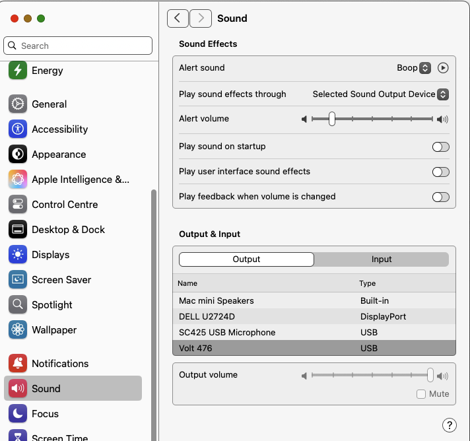Select the Output tab
The image size is (470, 441).
coord(246,259)
